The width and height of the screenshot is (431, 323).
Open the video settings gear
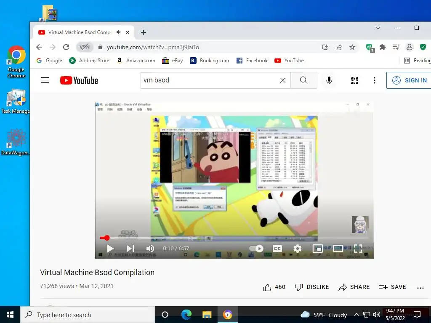(298, 249)
